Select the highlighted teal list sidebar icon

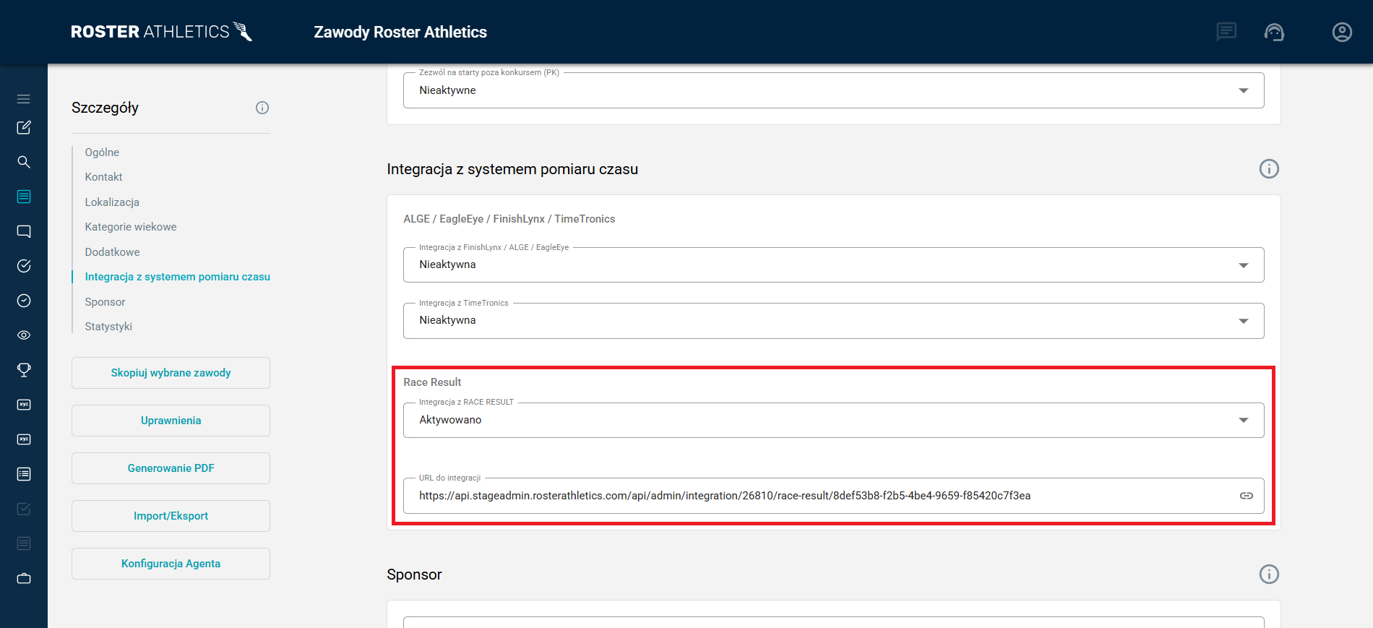pyautogui.click(x=24, y=197)
